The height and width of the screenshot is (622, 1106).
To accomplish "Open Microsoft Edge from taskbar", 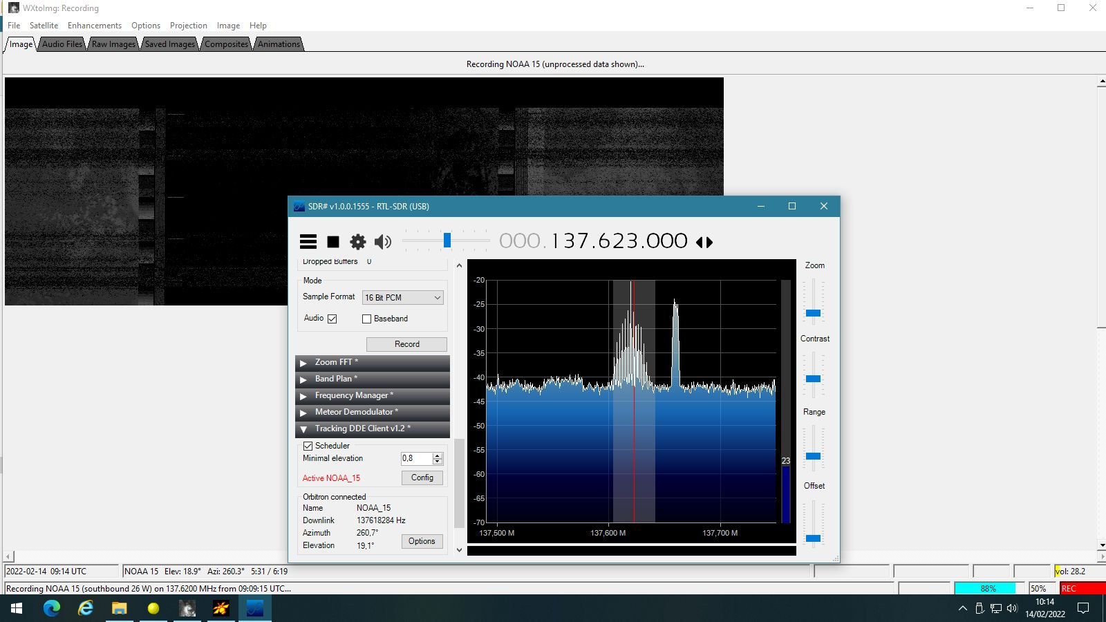I will click(x=52, y=608).
